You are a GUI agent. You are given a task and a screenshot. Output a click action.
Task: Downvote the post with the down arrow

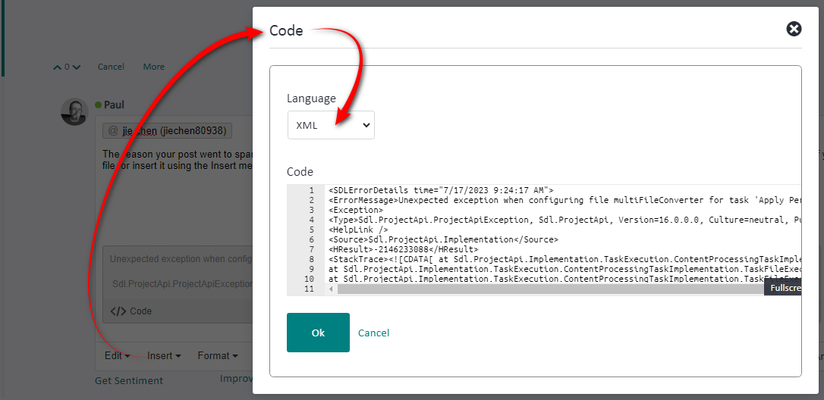[76, 67]
